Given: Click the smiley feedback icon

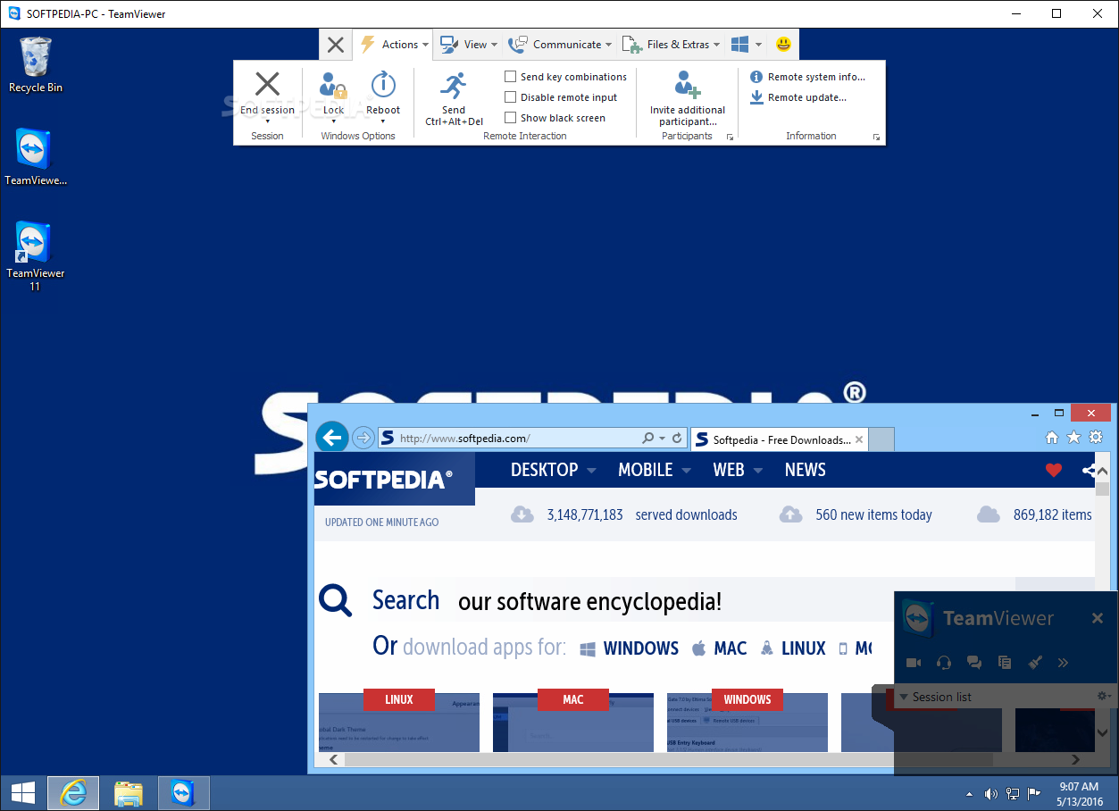Looking at the screenshot, I should [x=783, y=44].
